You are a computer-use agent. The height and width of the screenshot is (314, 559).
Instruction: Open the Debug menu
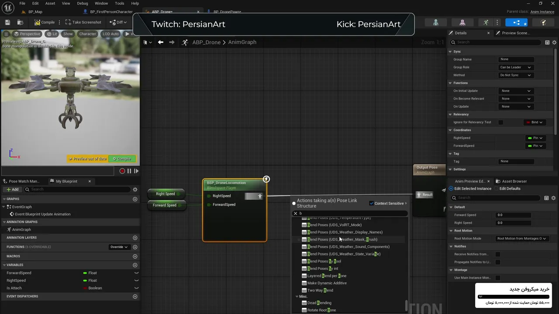tap(83, 3)
